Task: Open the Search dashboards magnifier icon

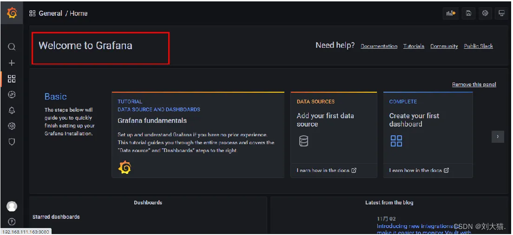Action: pyautogui.click(x=12, y=47)
